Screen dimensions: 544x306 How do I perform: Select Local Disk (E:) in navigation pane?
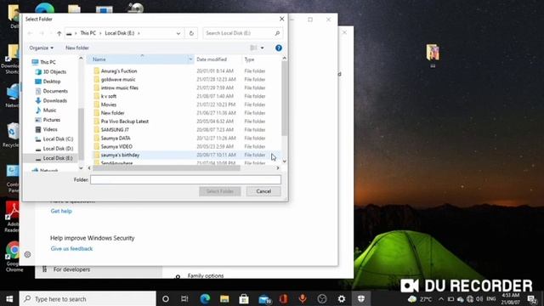(x=54, y=158)
